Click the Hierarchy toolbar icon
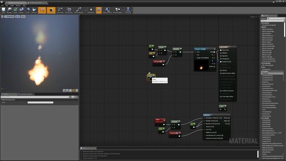 [128, 10]
